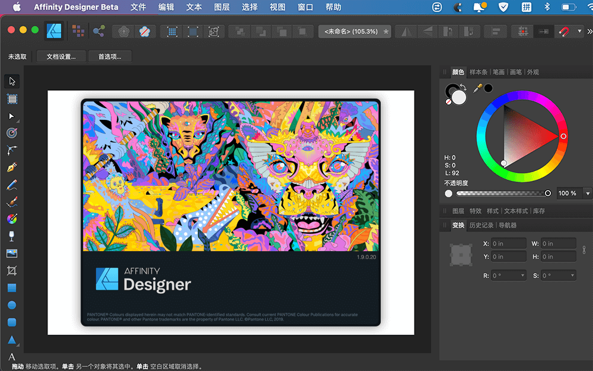Viewport: 593px width, 371px height.
Task: Select the Corner tool
Action: (12, 150)
